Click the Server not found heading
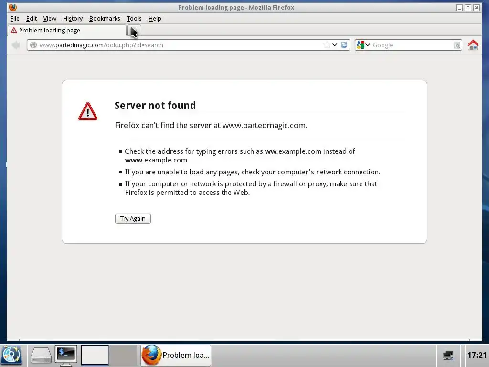The image size is (489, 367). (x=155, y=105)
